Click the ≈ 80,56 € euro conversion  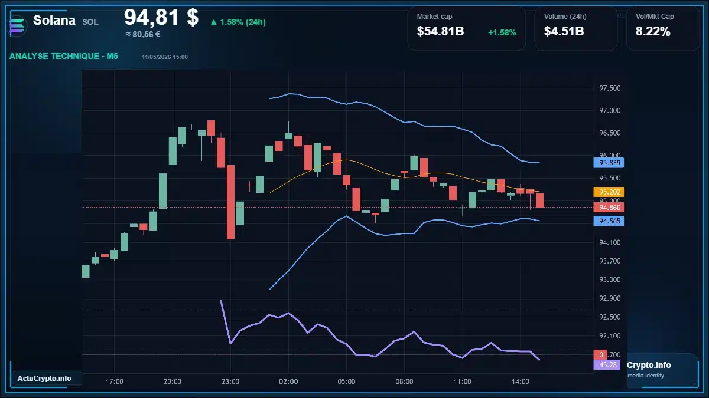143,34
